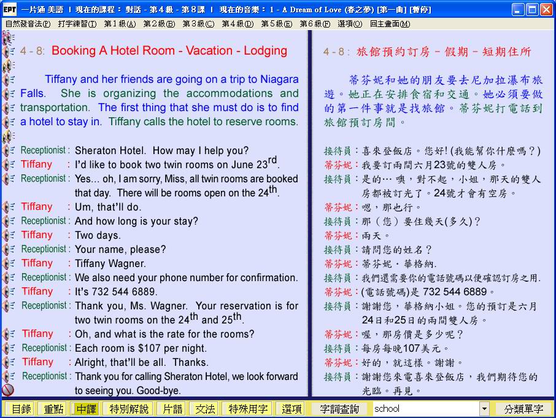Image resolution: width=556 pixels, height=418 pixels.
Task: Play audio for 'Tiffany Wagner.' line
Action: click(8, 263)
